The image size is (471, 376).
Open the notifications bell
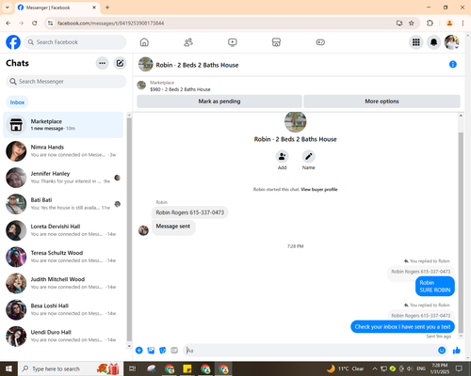pos(433,42)
